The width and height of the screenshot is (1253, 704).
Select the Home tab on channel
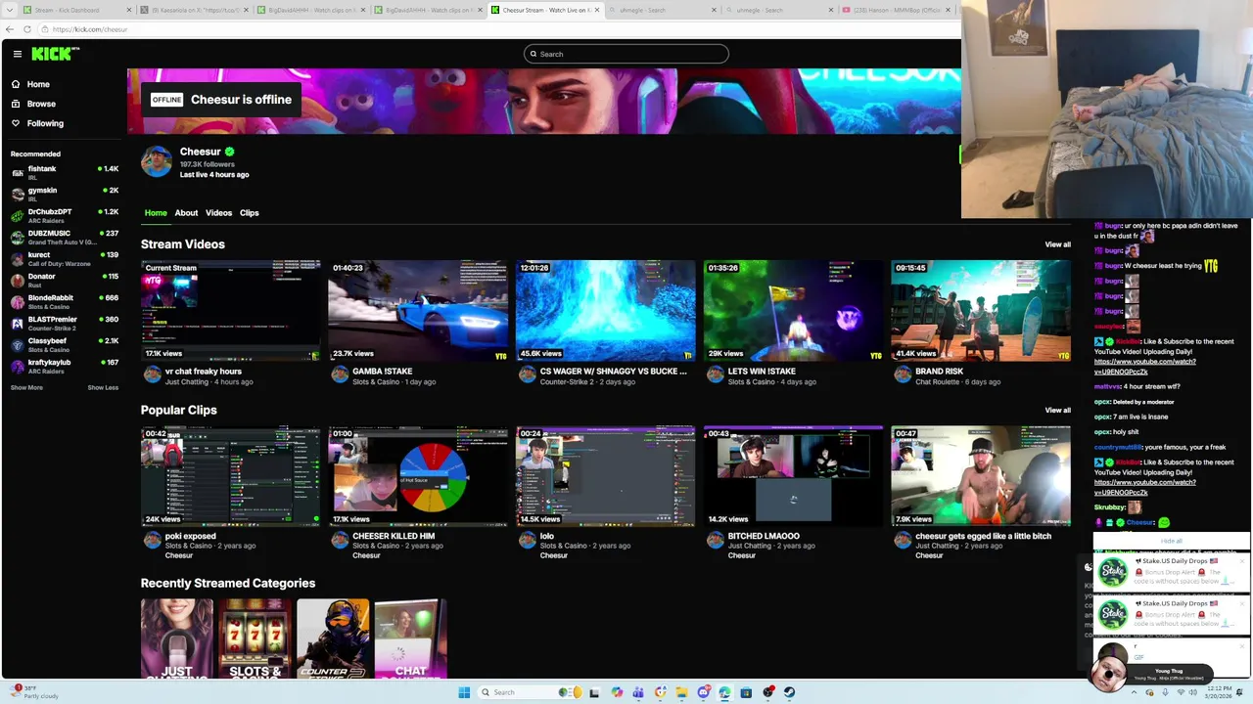[156, 212]
